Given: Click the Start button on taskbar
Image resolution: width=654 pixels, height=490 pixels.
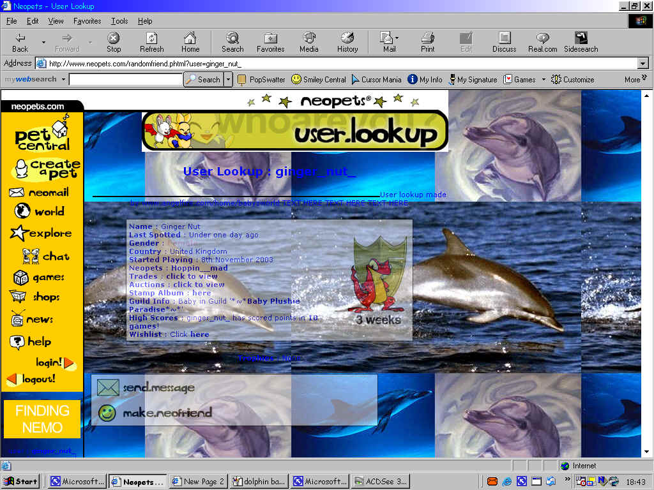Looking at the screenshot, I should tap(20, 482).
